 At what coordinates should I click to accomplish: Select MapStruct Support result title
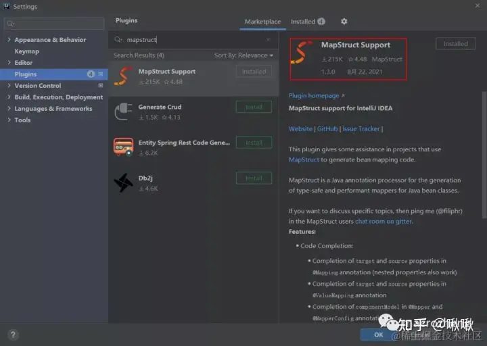167,72
